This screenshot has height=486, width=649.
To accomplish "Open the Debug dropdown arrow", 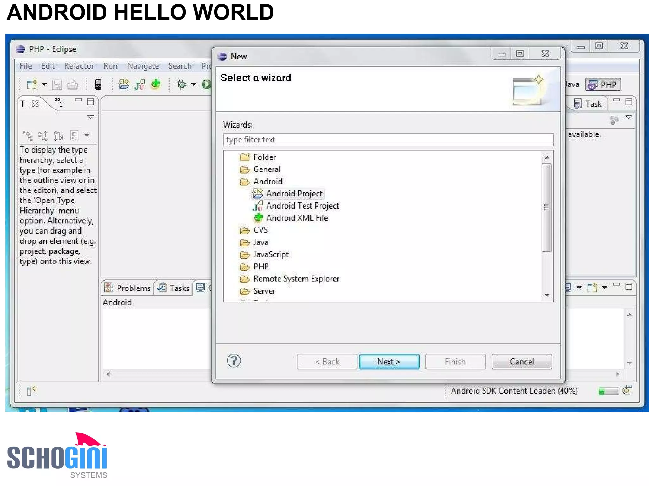I will (194, 84).
